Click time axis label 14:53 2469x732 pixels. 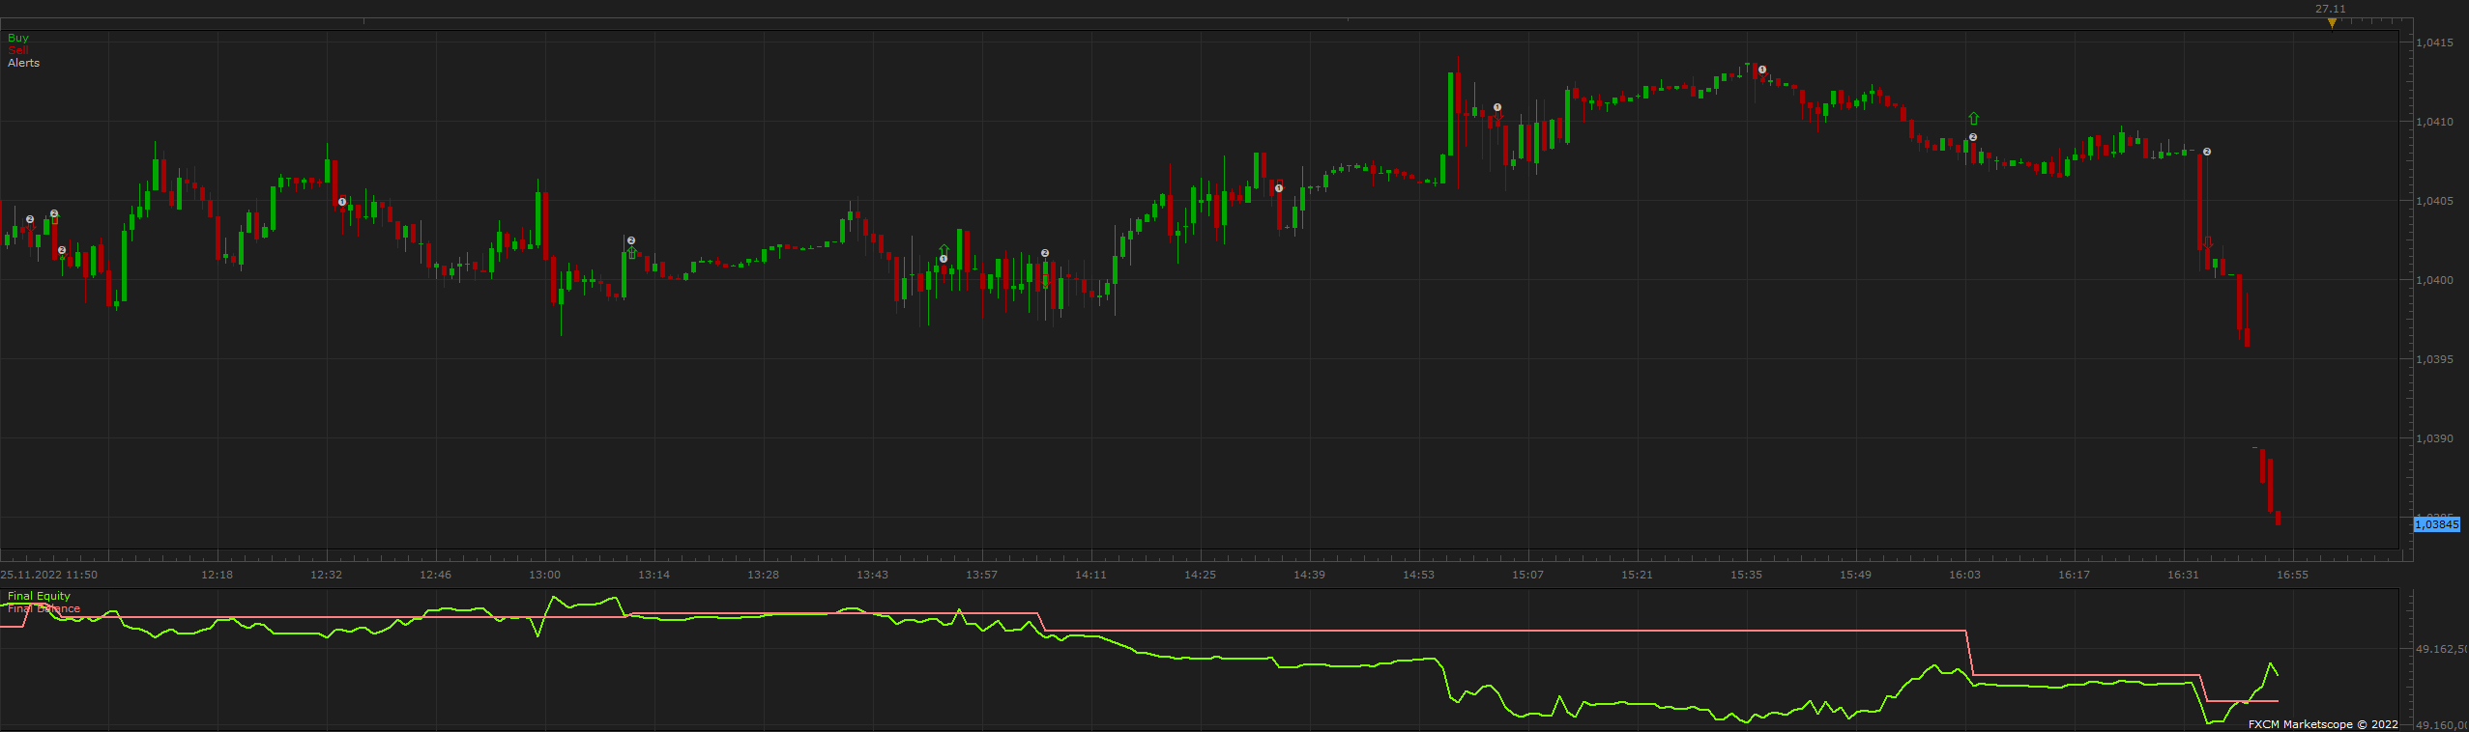pyautogui.click(x=1418, y=575)
